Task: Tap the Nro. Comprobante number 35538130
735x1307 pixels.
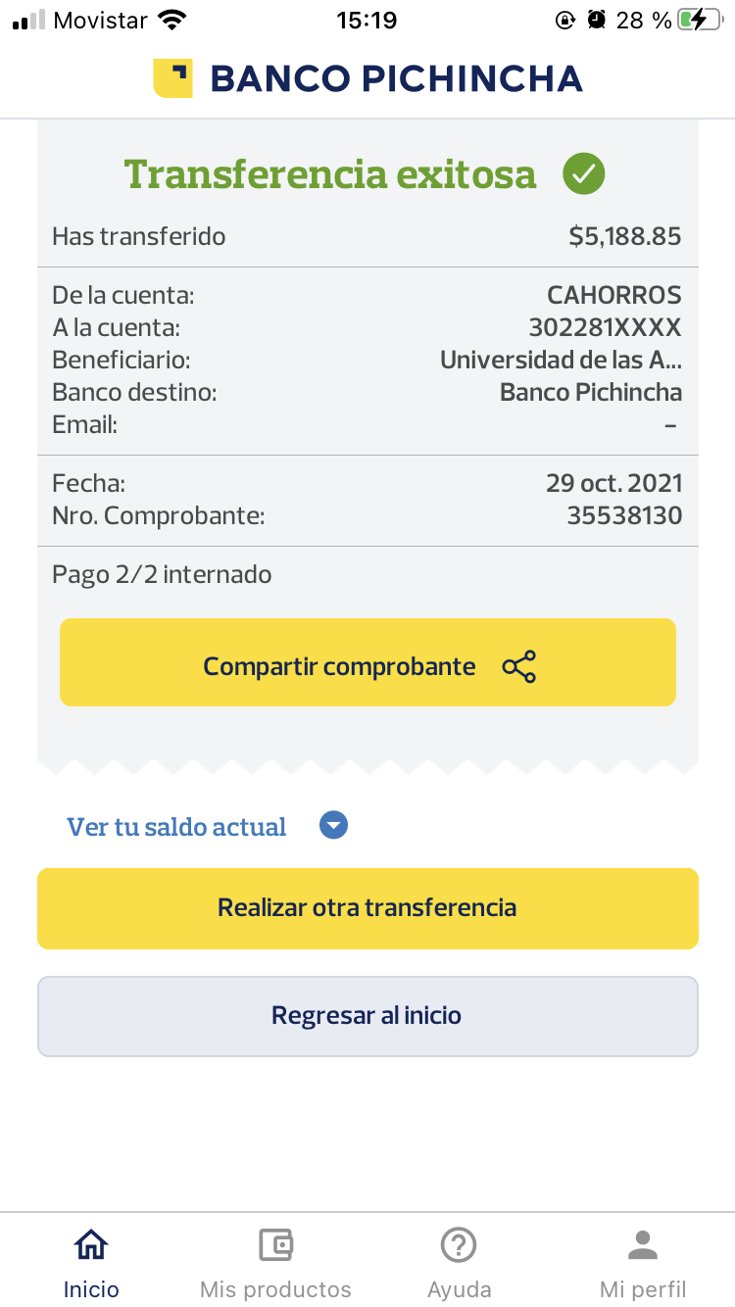Action: 624,515
